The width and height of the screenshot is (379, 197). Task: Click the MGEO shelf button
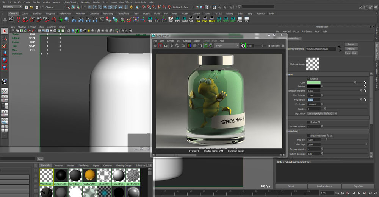pos(212,19)
